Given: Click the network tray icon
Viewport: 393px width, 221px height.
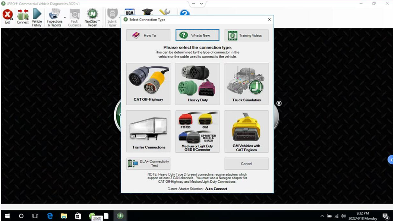Looking at the screenshot, I should [336, 216].
